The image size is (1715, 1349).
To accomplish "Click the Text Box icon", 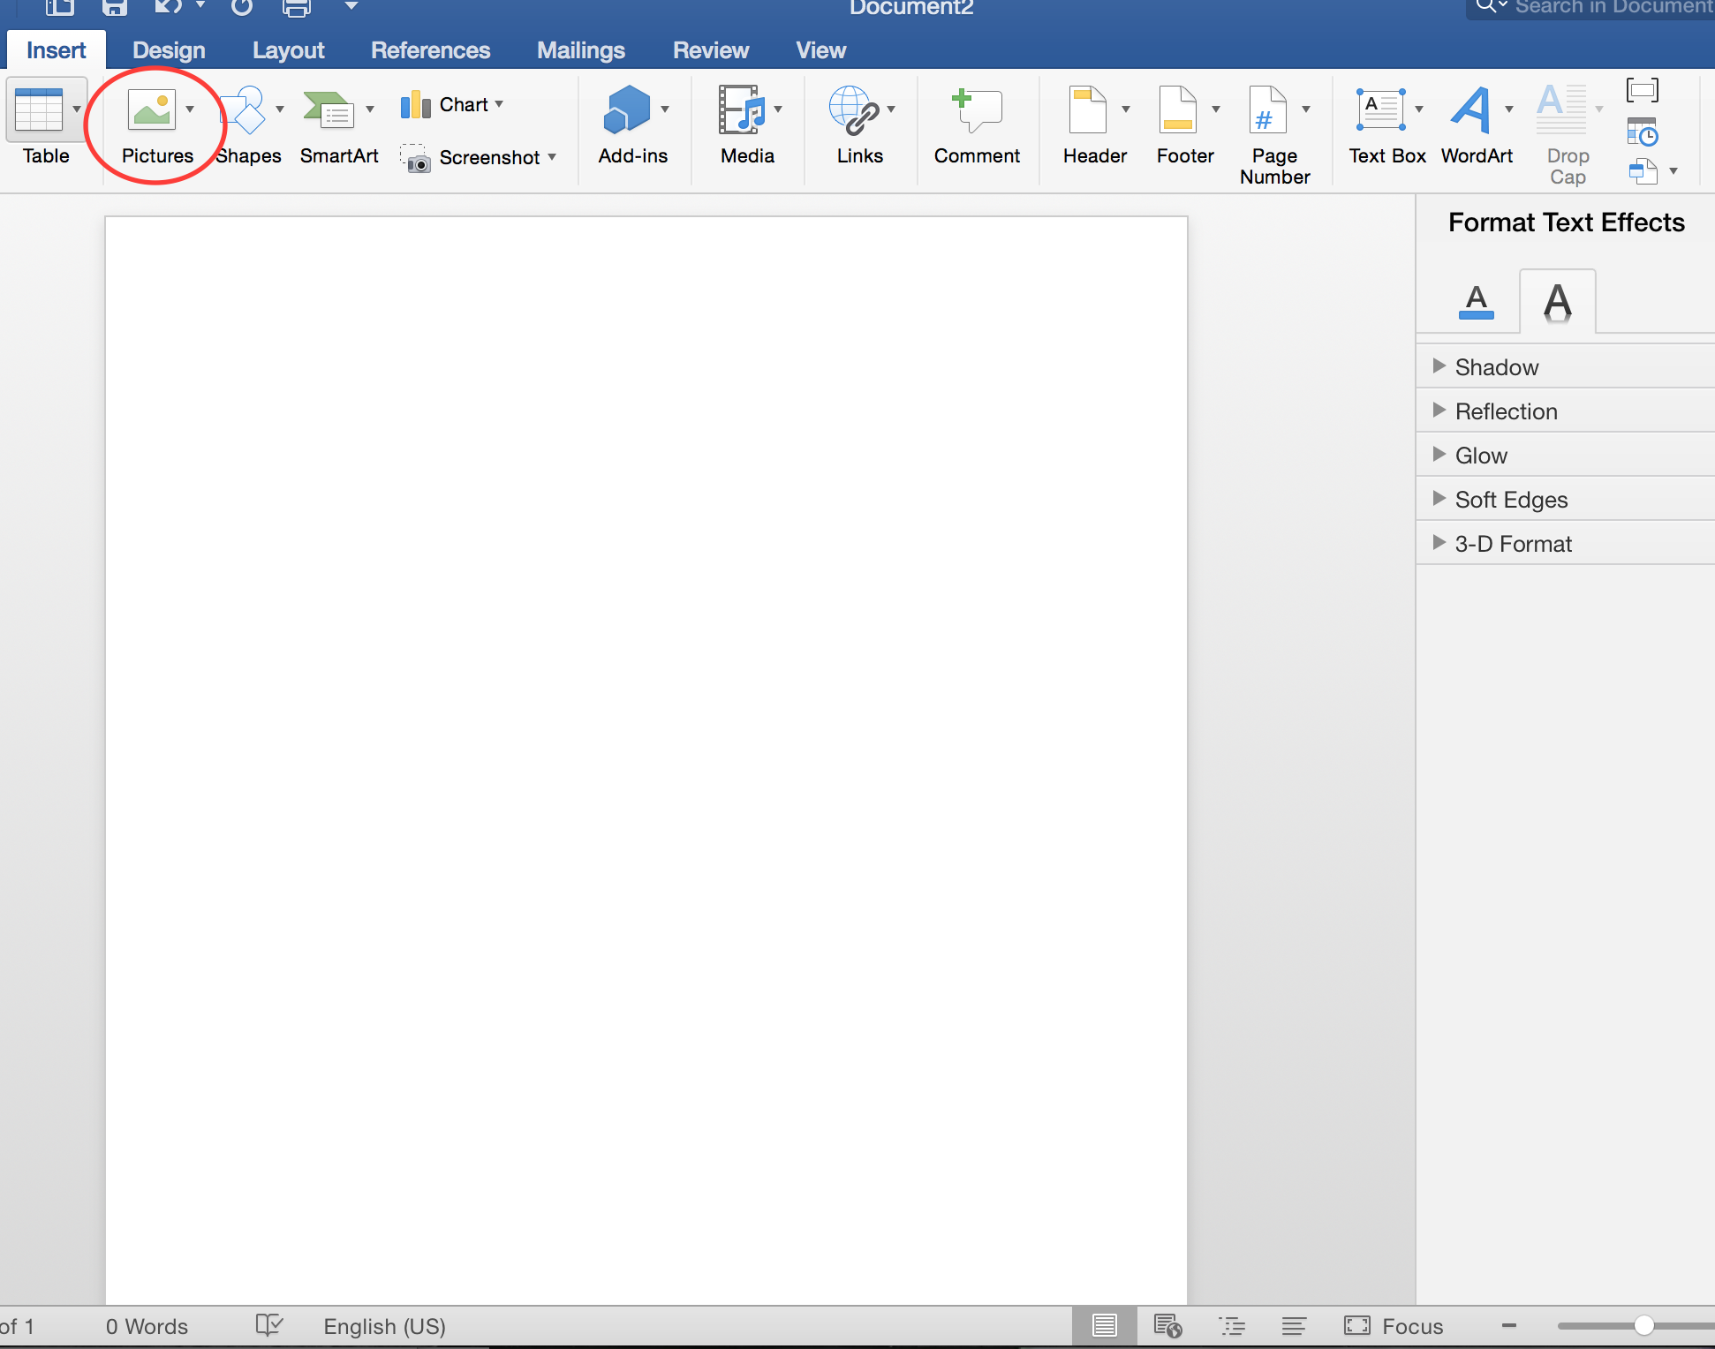I will (1381, 110).
